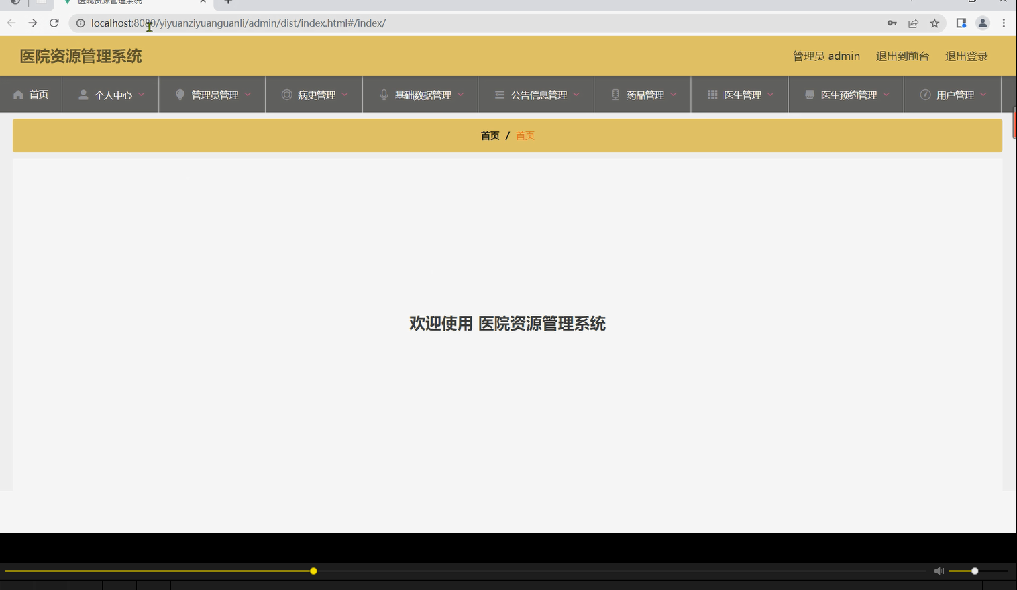The image size is (1017, 590).
Task: Open the browser profile avatar
Action: click(983, 23)
